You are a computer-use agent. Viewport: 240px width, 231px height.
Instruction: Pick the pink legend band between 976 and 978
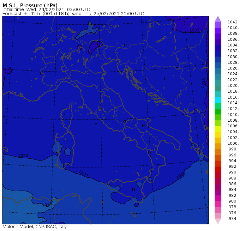[218, 210]
